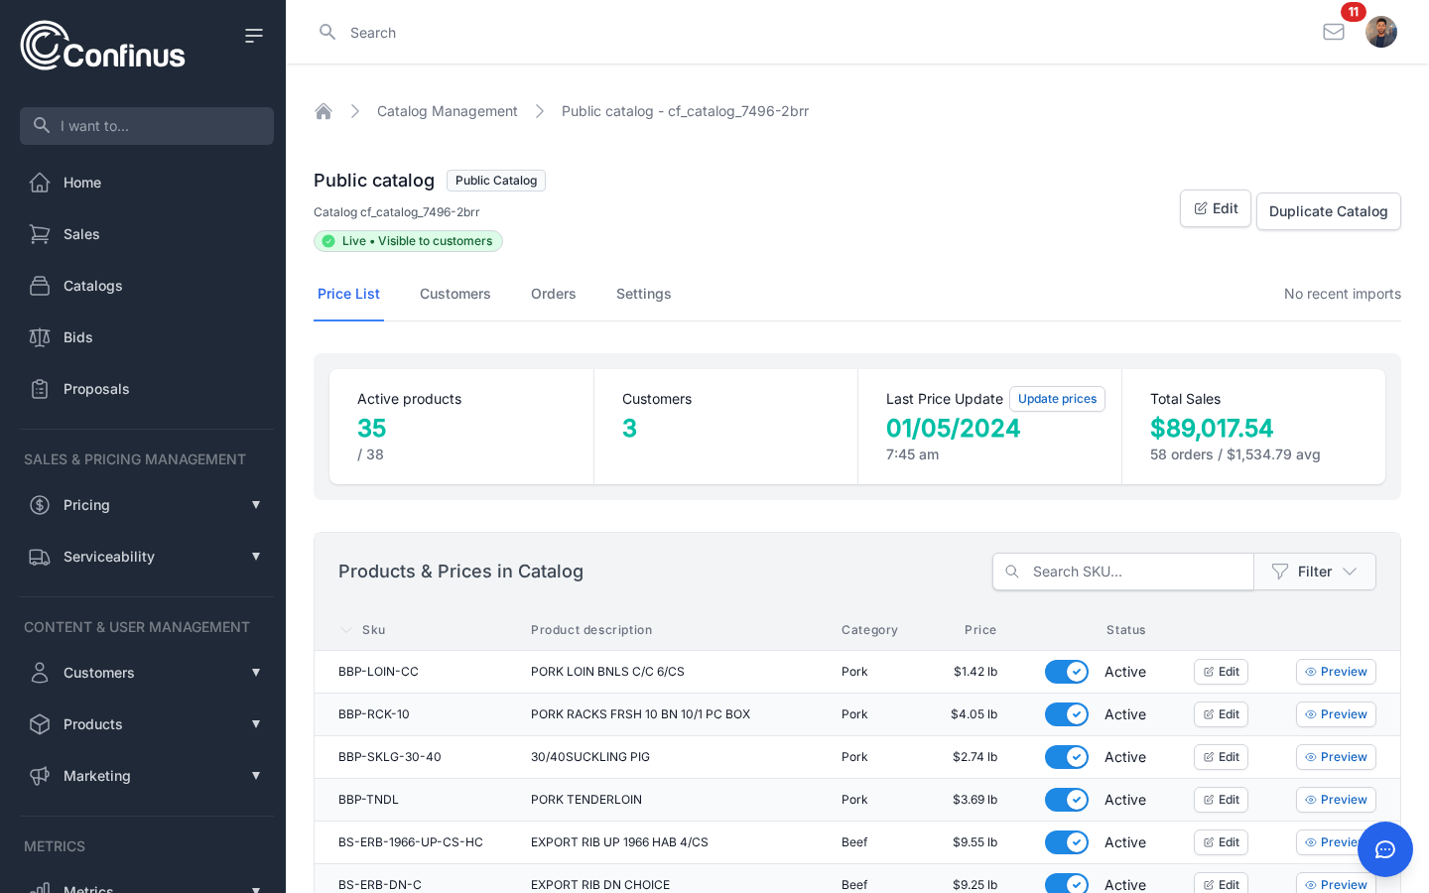Click the mail envelope icon in the top bar

point(1334,32)
